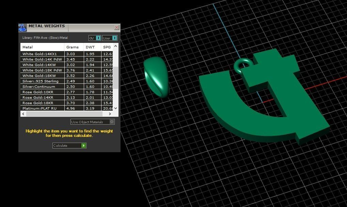Select the Silver:Continuum row

pyautogui.click(x=67, y=86)
